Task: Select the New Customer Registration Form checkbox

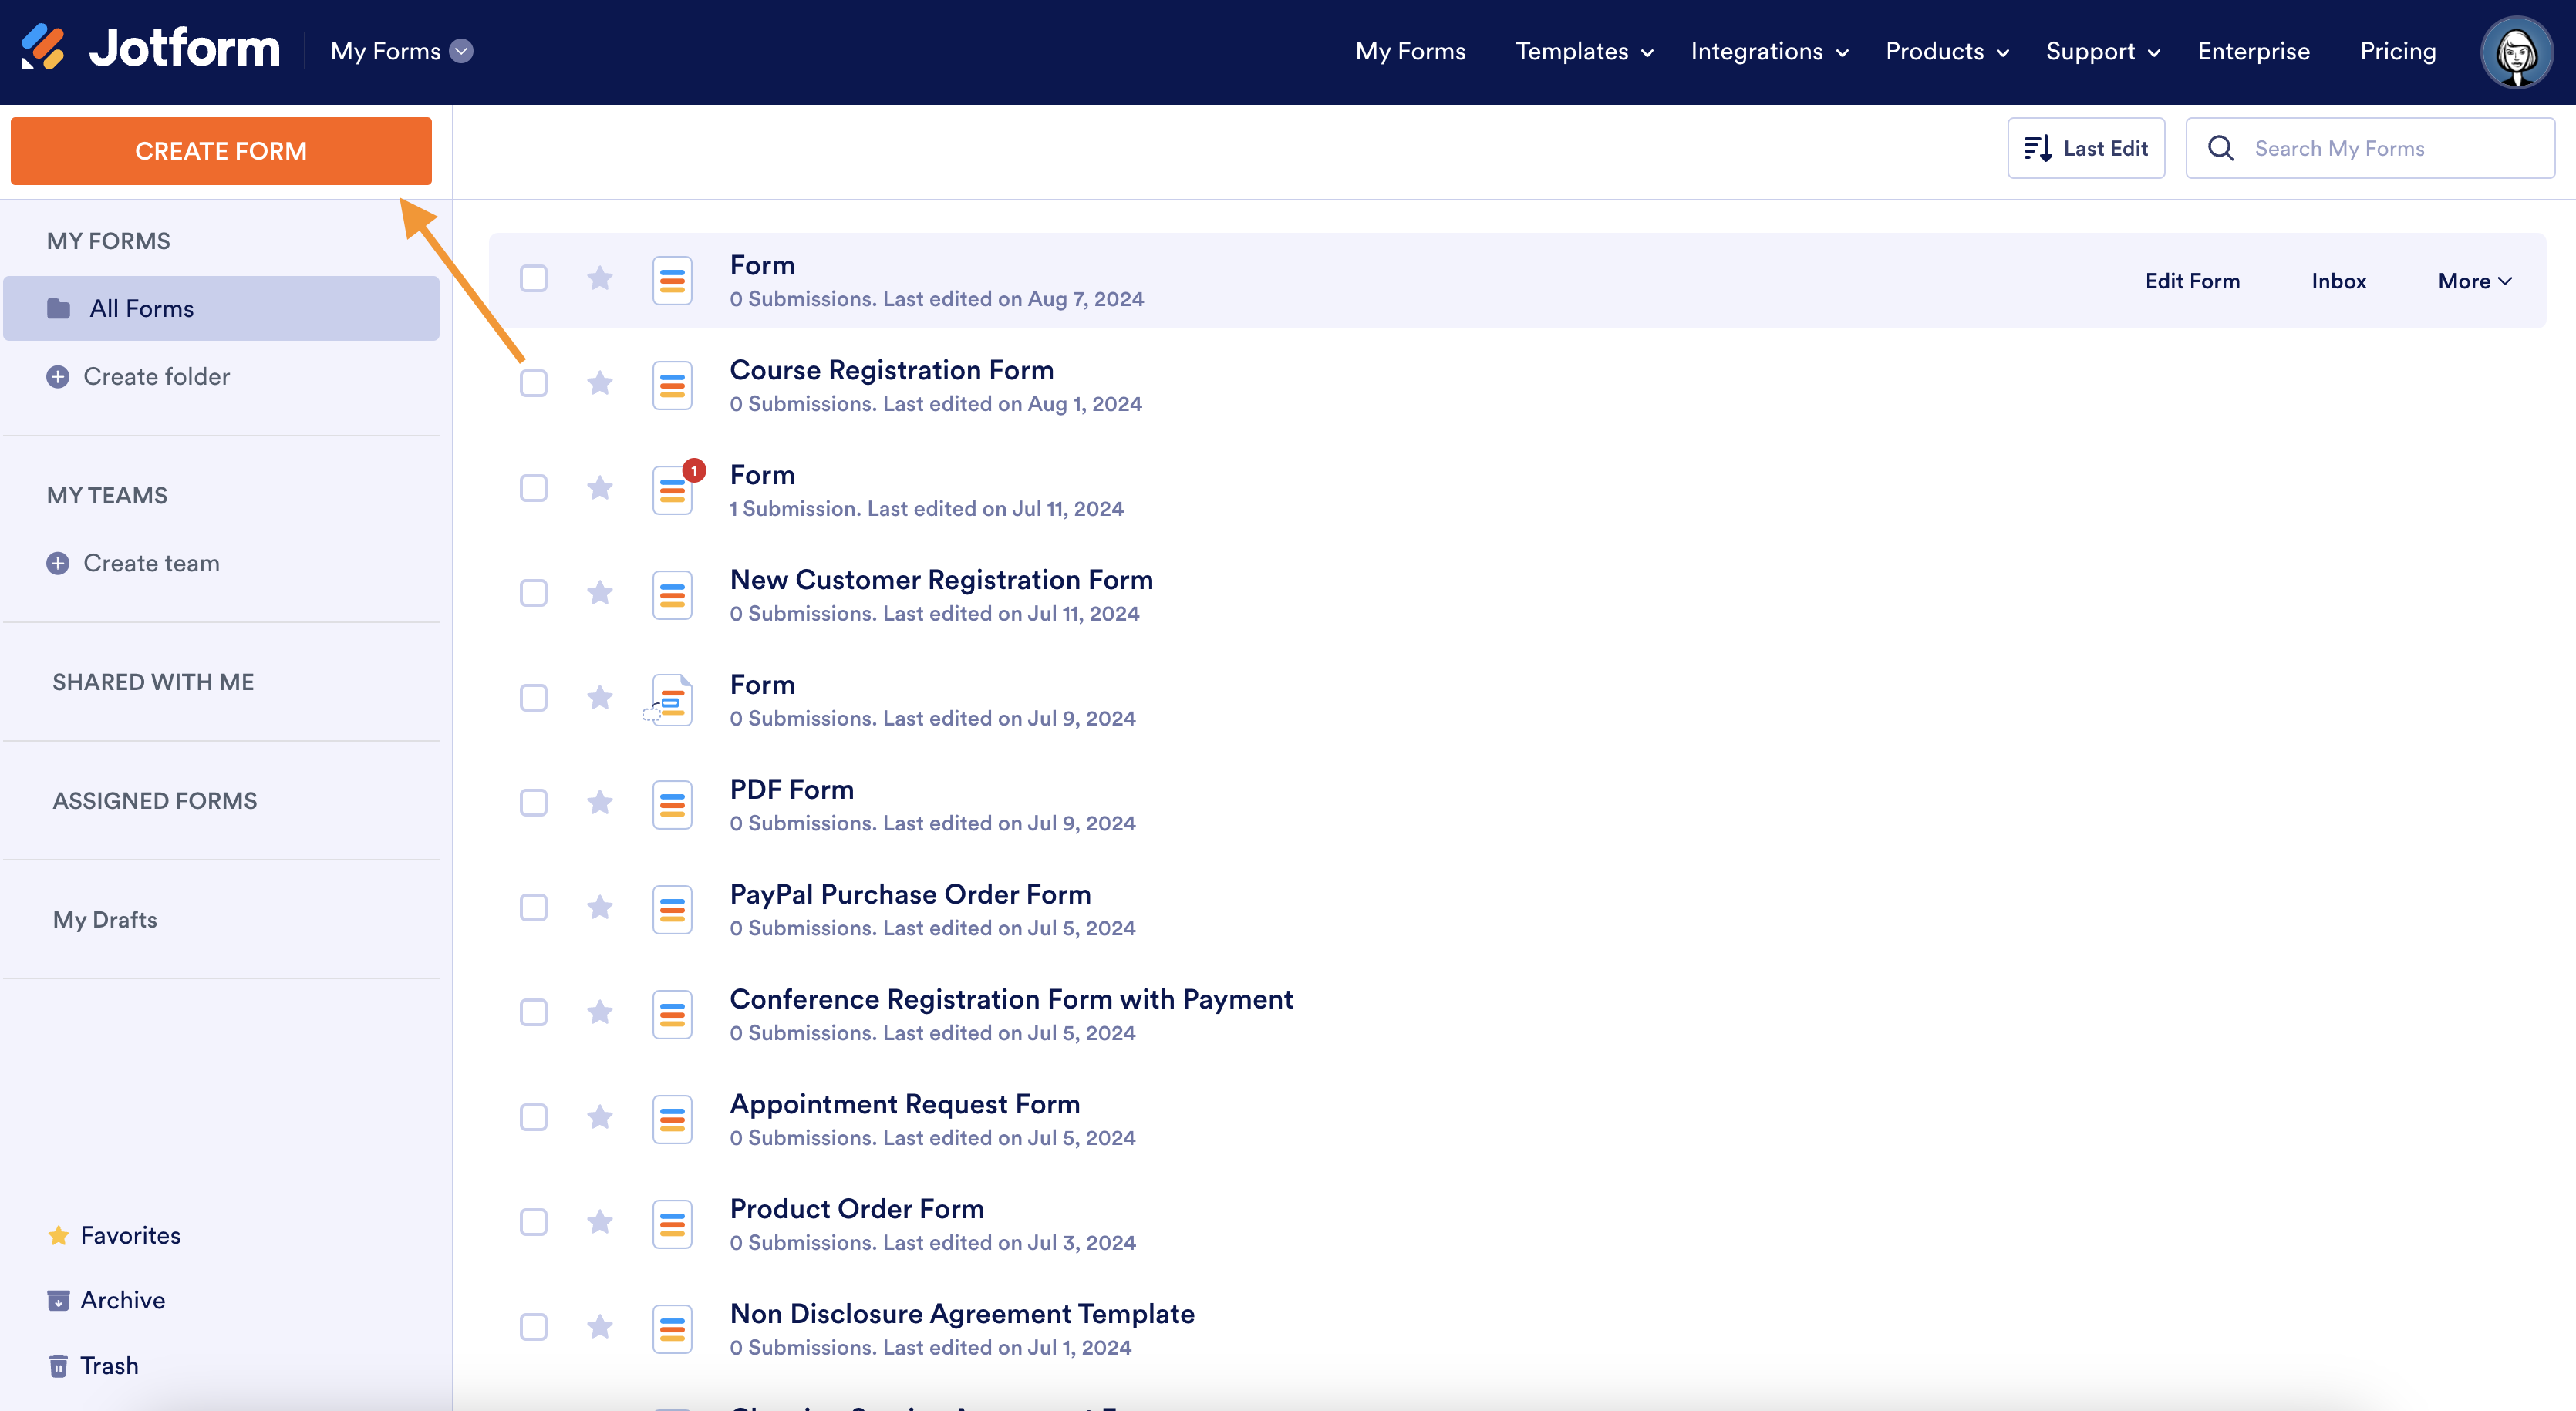Action: click(533, 593)
